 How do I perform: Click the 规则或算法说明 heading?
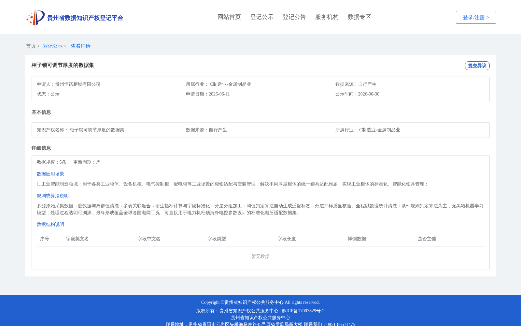tap(53, 196)
